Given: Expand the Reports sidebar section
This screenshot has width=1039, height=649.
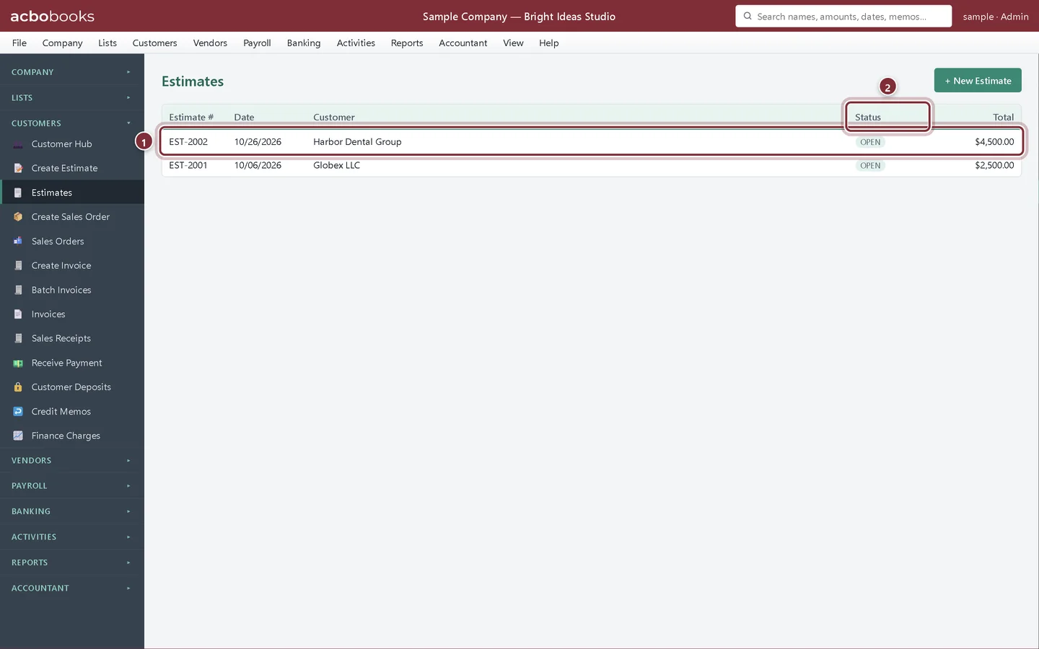Looking at the screenshot, I should (x=72, y=562).
